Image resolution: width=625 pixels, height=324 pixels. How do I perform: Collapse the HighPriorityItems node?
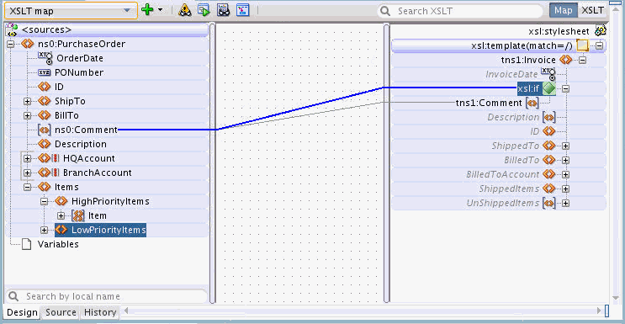click(45, 202)
